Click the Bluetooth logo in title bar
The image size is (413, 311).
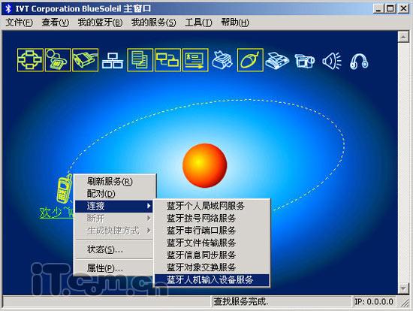pyautogui.click(x=8, y=8)
